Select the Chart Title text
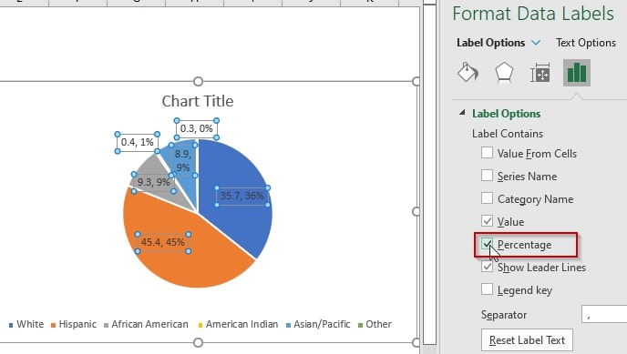Screen dimensions: 627x354 (x=198, y=101)
